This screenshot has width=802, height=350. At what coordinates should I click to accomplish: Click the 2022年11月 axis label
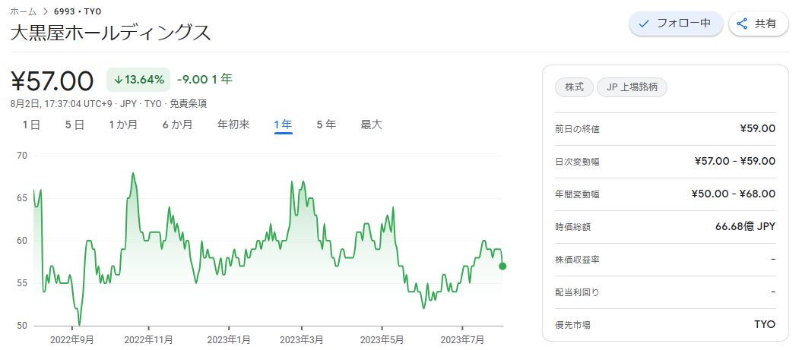point(148,339)
